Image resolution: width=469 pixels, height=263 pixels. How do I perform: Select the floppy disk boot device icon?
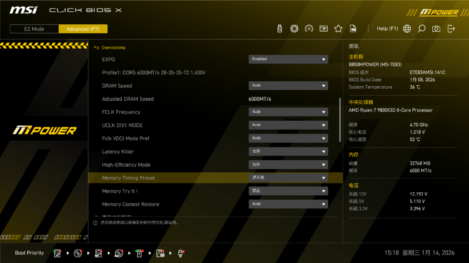pos(161,253)
